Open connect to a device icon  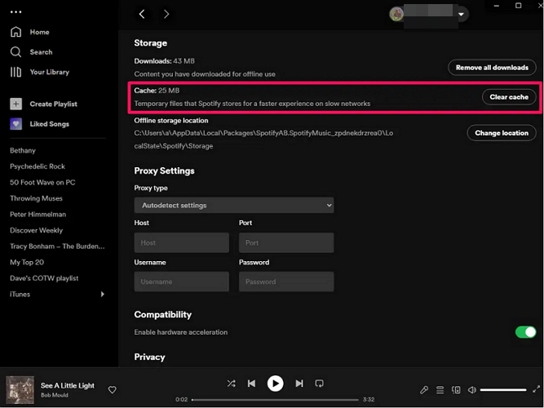pos(456,390)
